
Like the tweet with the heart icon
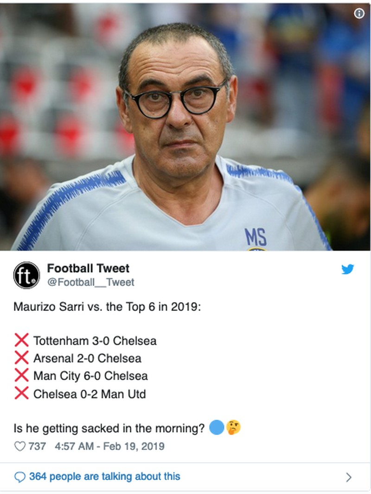(19, 446)
